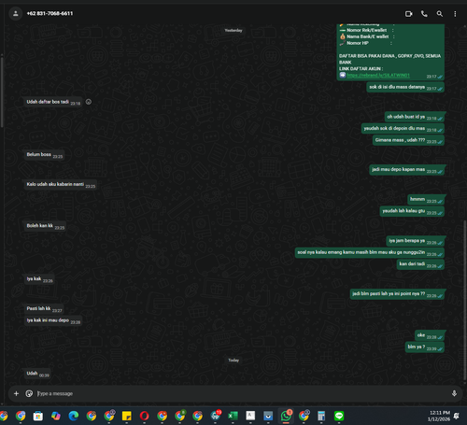Screen dimensions: 467x425
Task: Select message 'hmmm'
Action: [426, 199]
